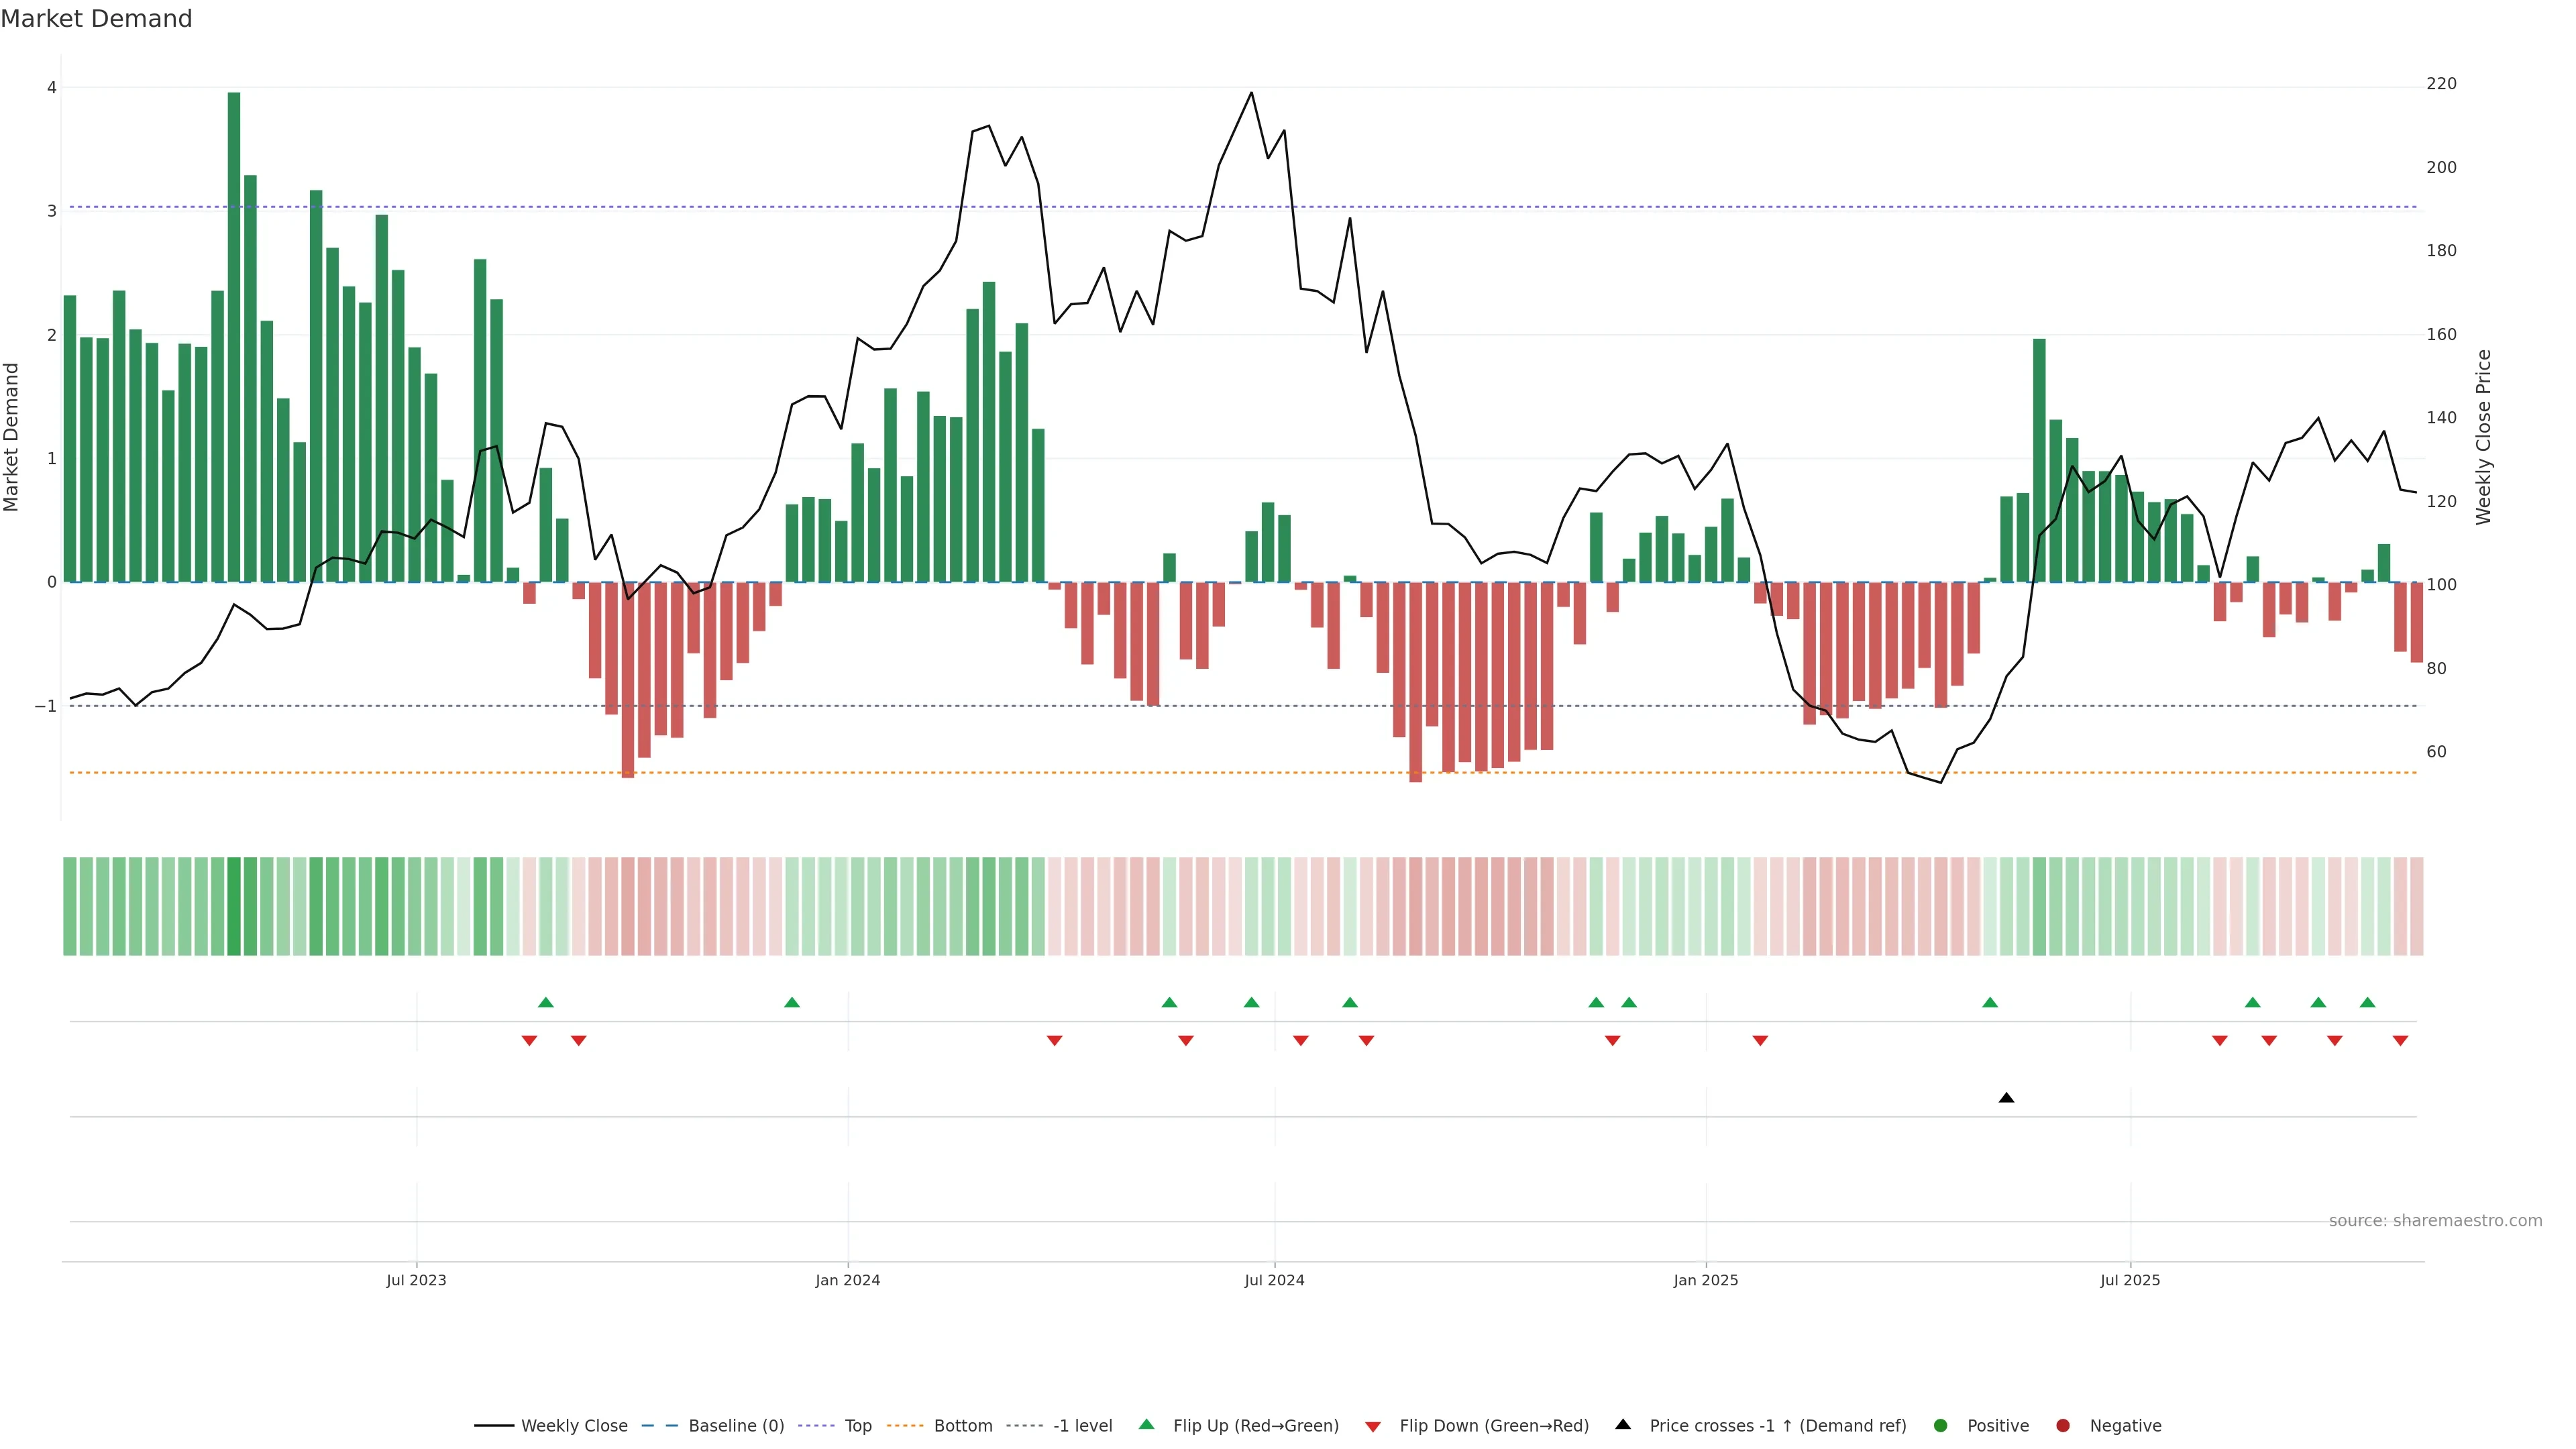Click first green flip-up marker after Jul 2023
Viewport: 2576px width, 1449px height.
546,1002
